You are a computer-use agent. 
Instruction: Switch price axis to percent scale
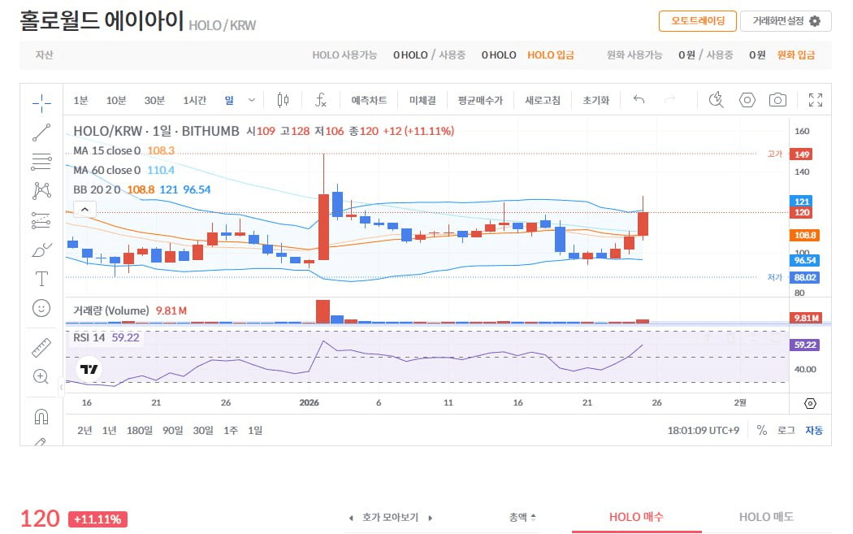[761, 430]
